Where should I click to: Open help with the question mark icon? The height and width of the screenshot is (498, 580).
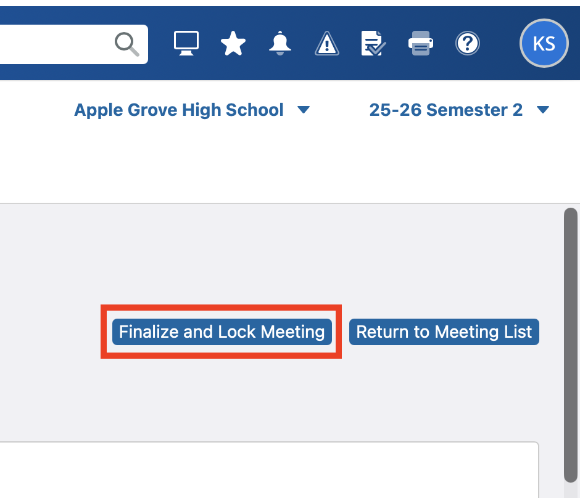[468, 43]
